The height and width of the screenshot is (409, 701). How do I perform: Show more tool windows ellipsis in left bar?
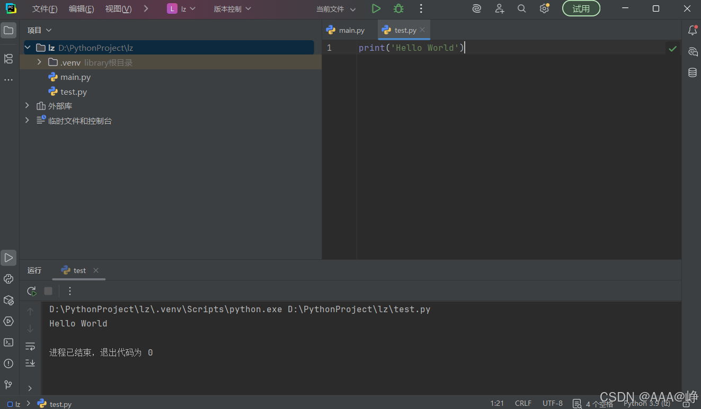(8, 80)
